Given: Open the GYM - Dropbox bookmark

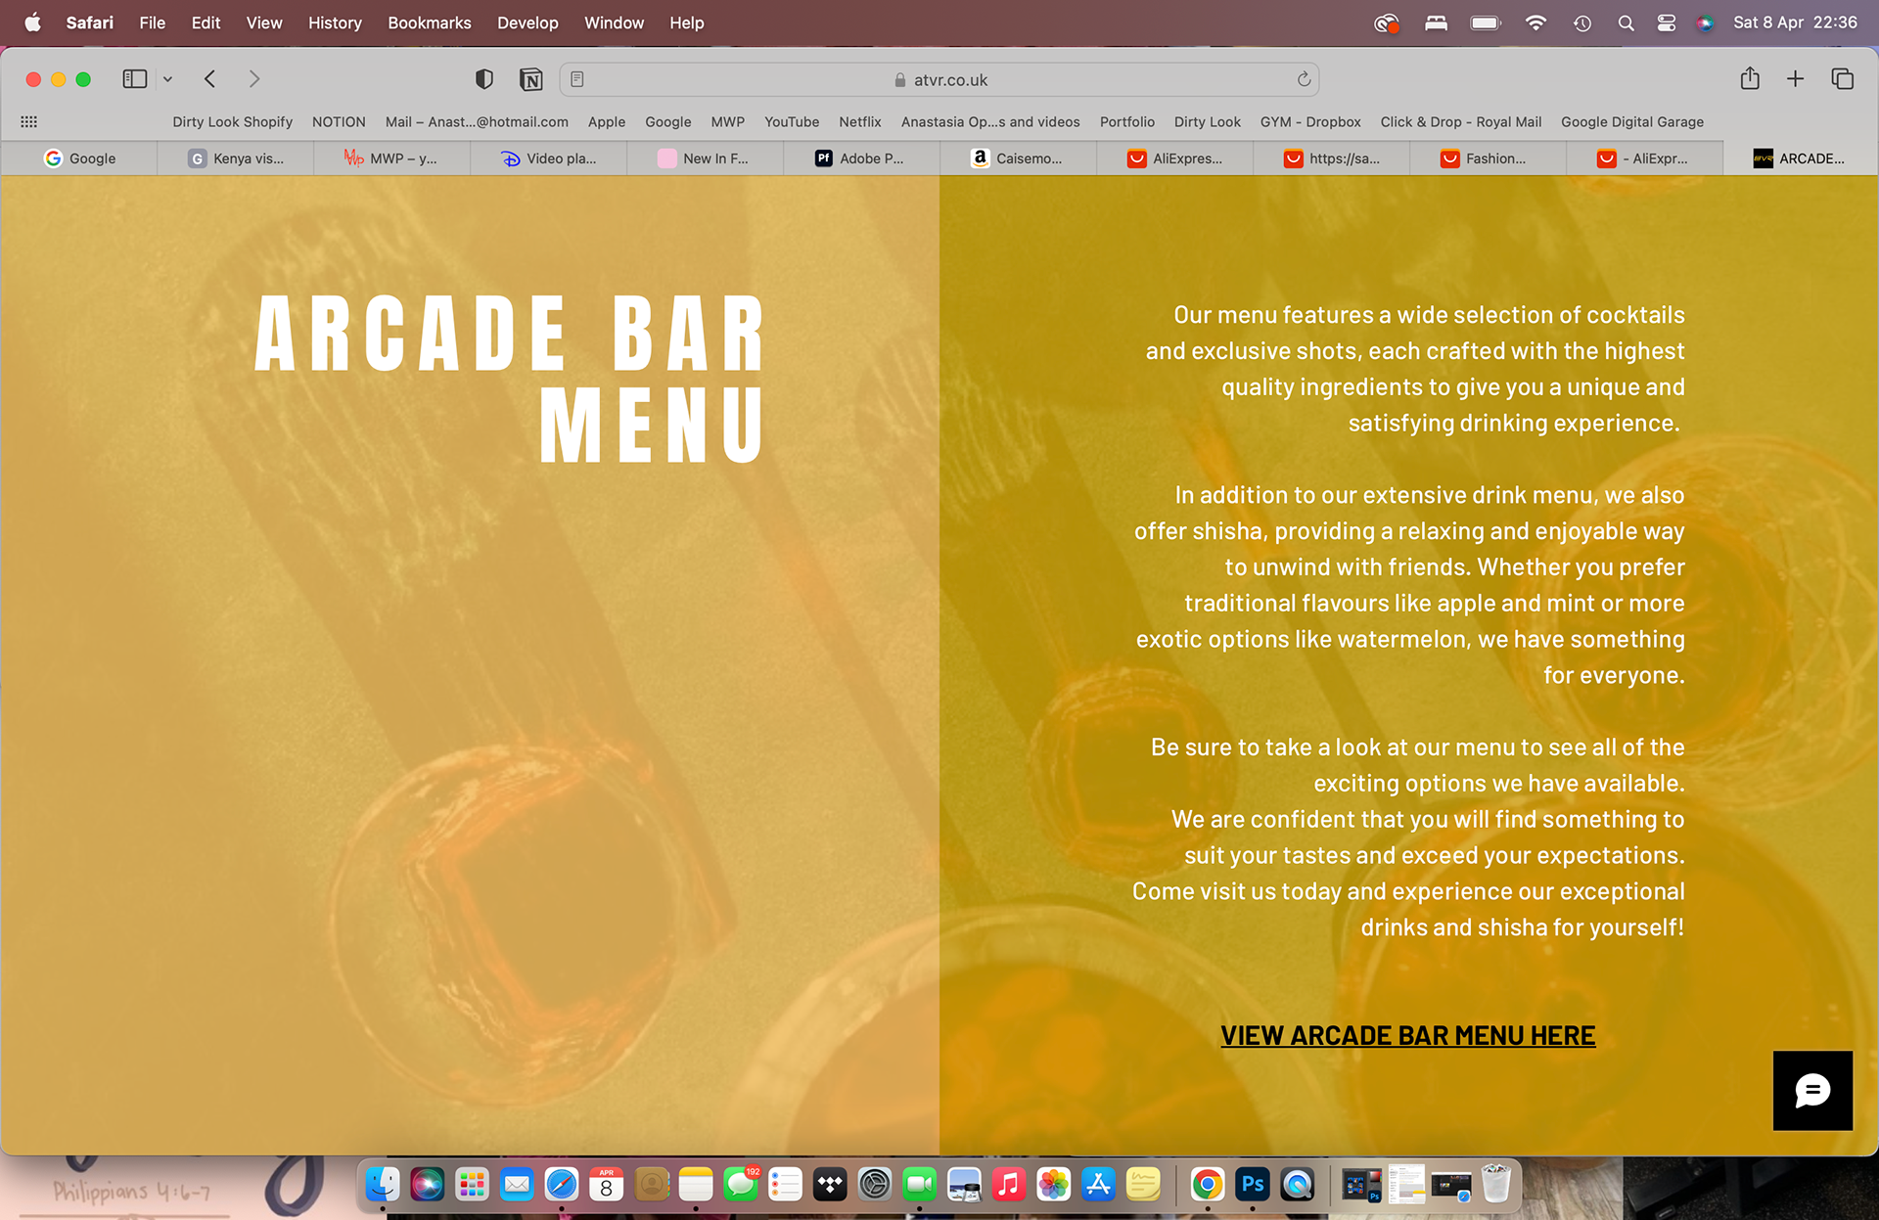Looking at the screenshot, I should tap(1310, 122).
